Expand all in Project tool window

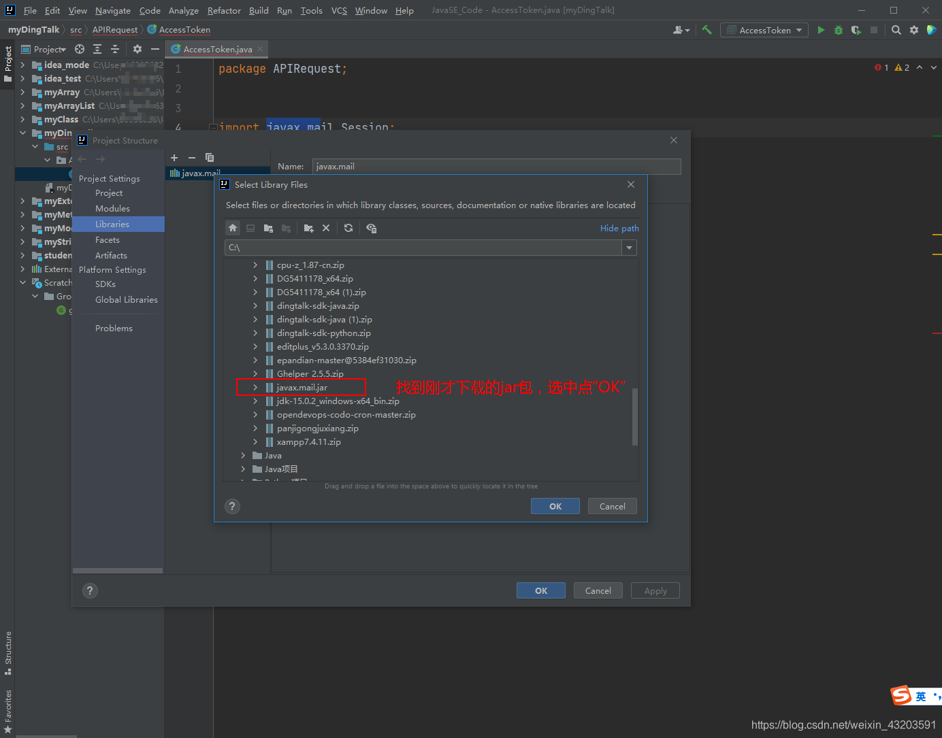click(97, 49)
